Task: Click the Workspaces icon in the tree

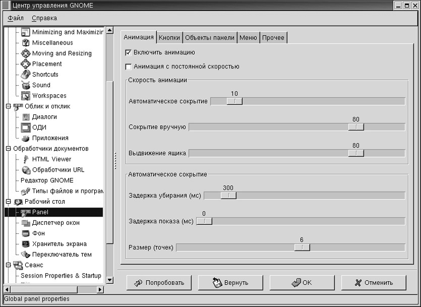Action: point(26,96)
